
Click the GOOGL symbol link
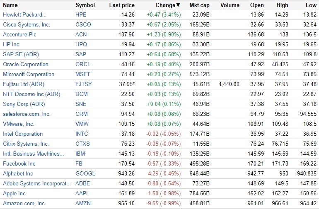85,173
